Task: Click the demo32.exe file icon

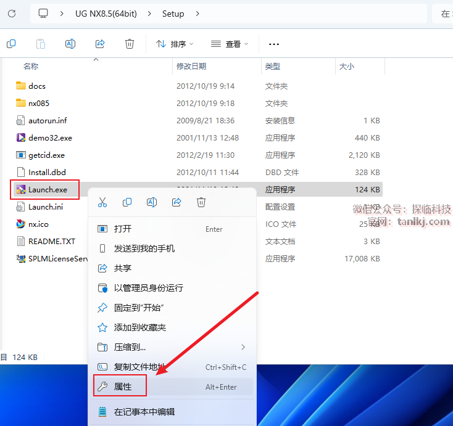Action: coord(21,137)
